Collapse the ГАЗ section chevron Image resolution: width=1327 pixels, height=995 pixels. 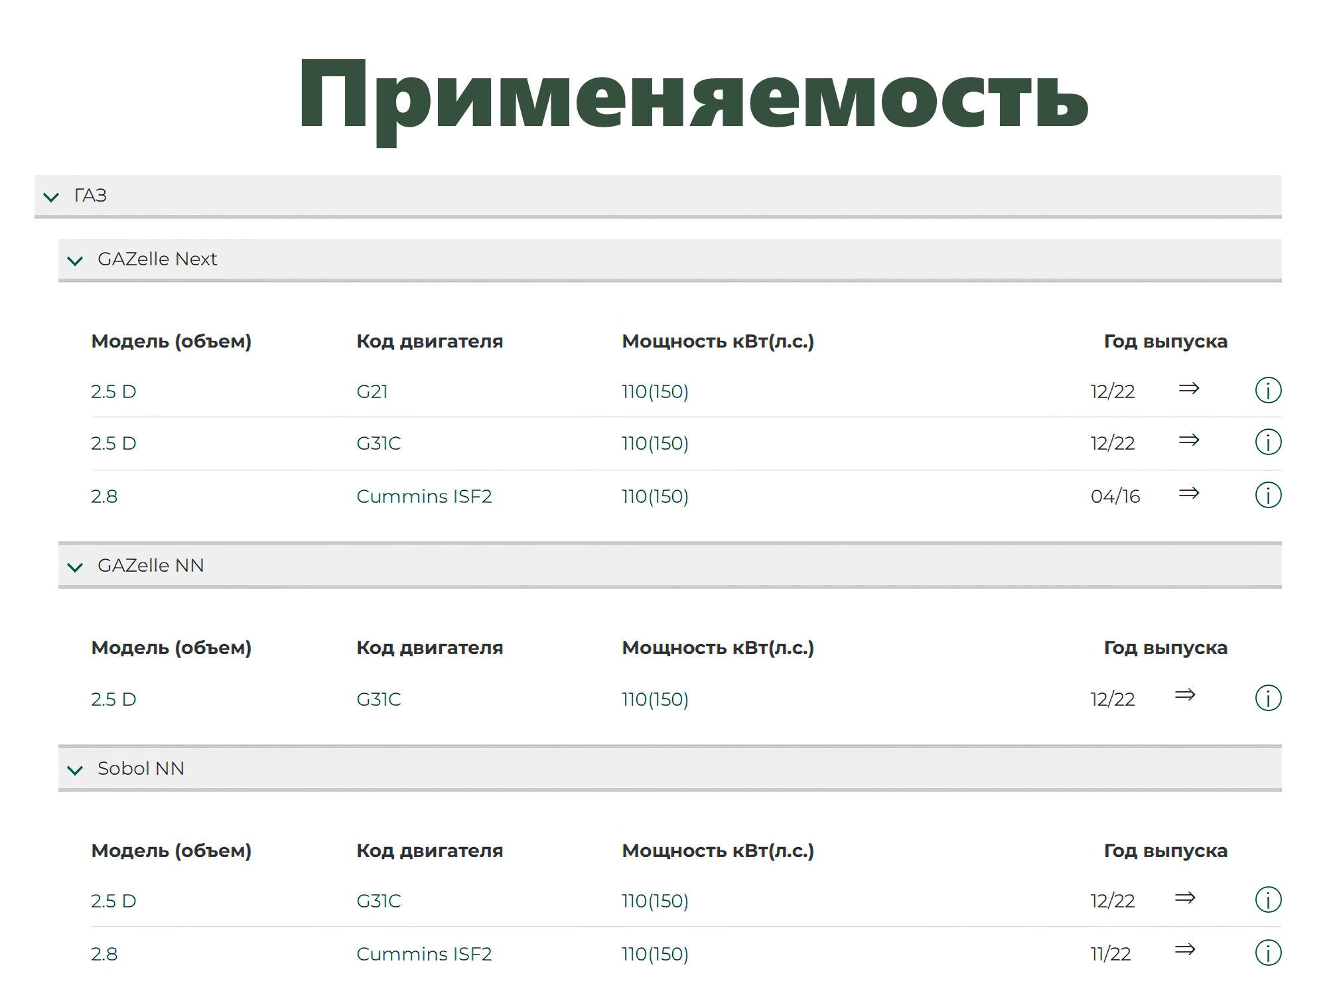coord(51,196)
